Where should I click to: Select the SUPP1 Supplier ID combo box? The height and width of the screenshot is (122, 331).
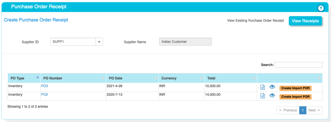pyautogui.click(x=77, y=42)
